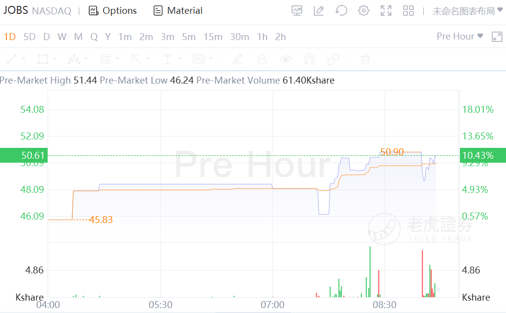The width and height of the screenshot is (506, 313).
Task: Open the 未命名图表布局 layout dropdown
Action: 467,11
